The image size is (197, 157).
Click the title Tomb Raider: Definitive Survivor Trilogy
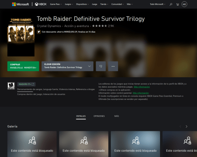91,19
